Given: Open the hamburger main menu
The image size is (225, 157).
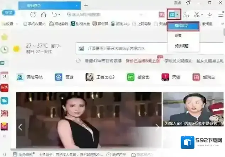Looking at the screenshot, I should [x=220, y=15].
